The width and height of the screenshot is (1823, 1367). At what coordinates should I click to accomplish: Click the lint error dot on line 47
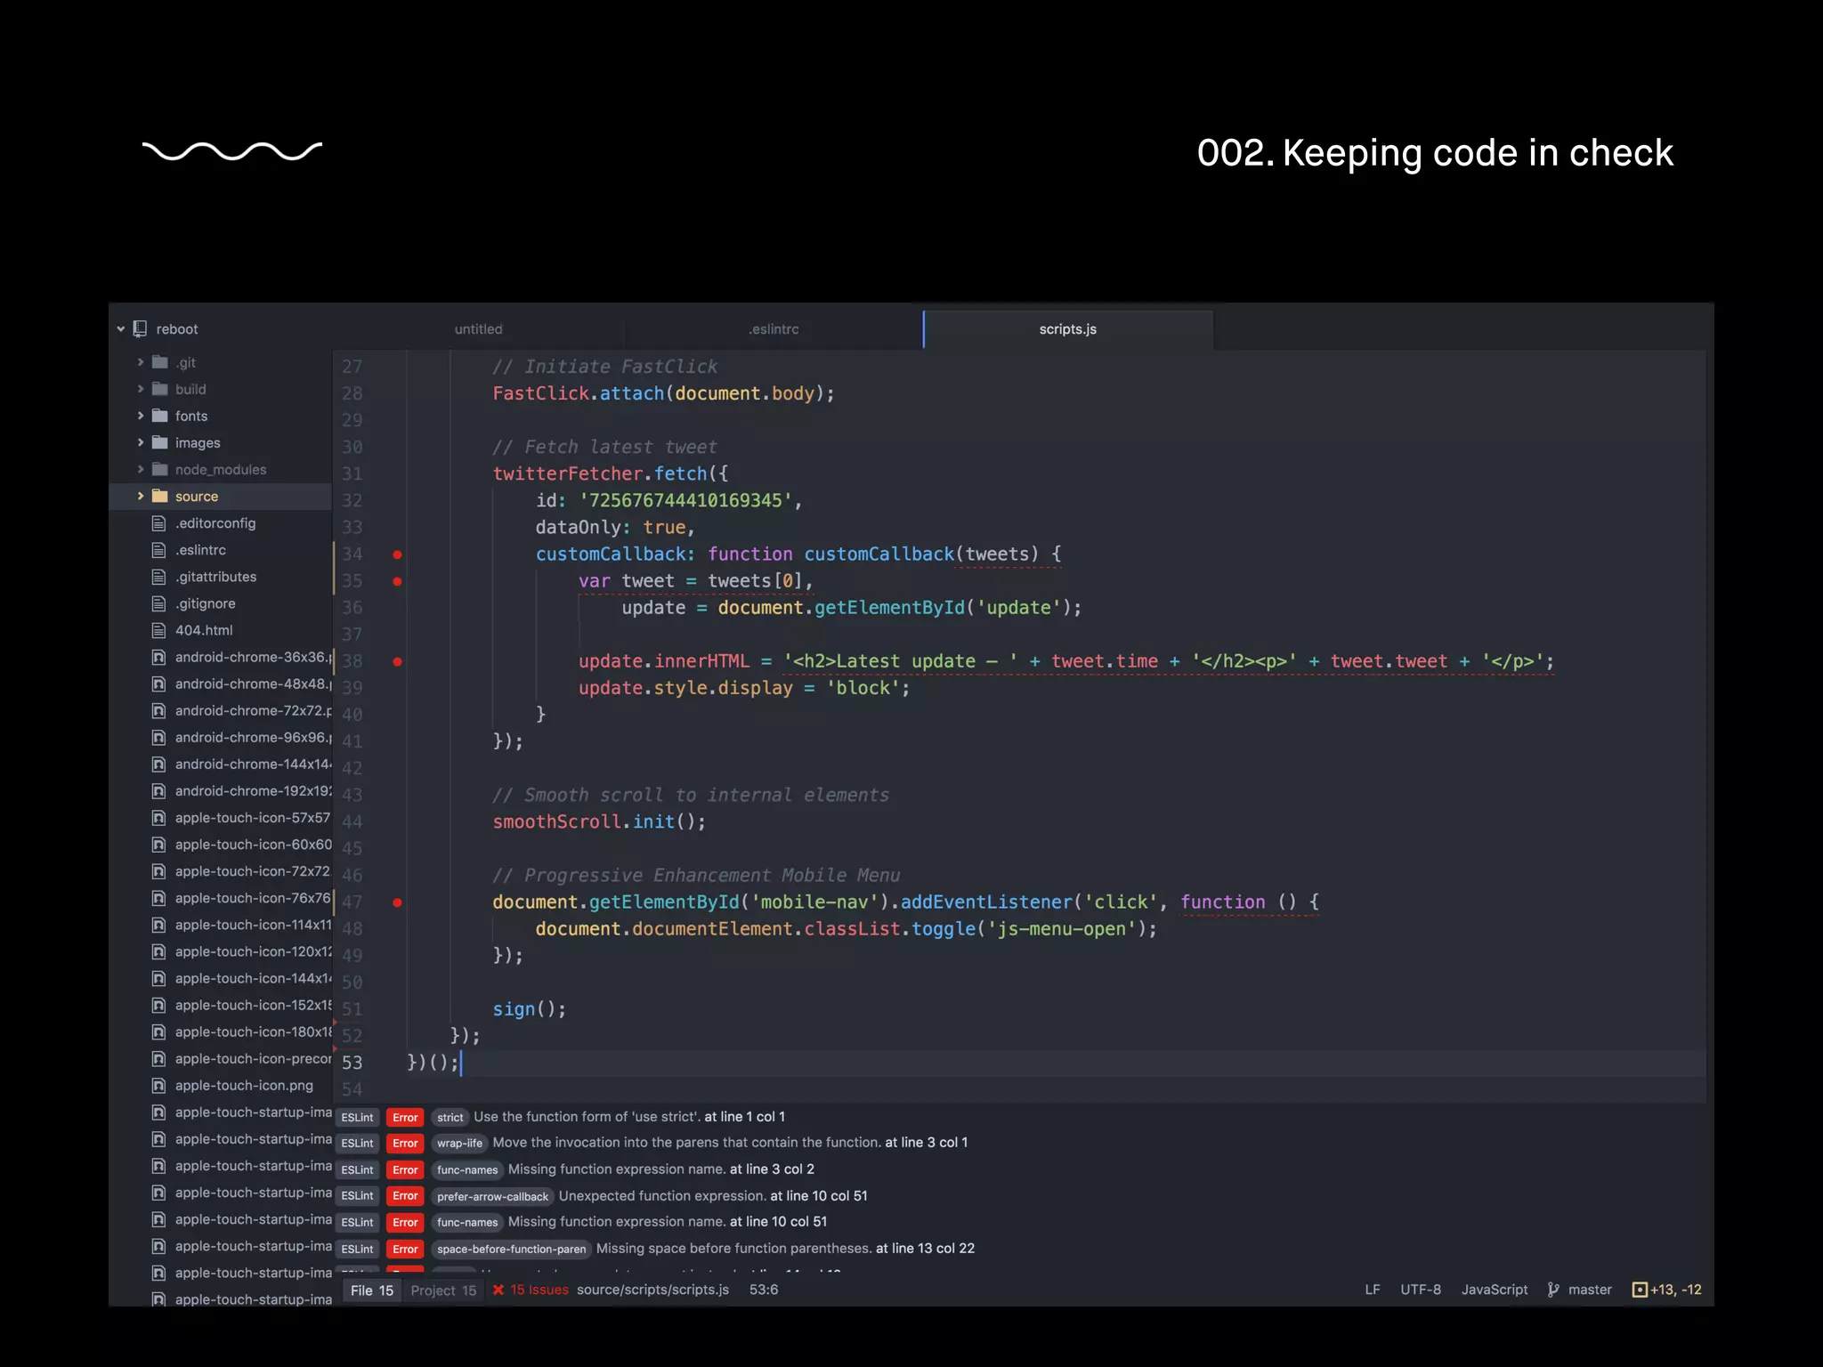(x=398, y=902)
